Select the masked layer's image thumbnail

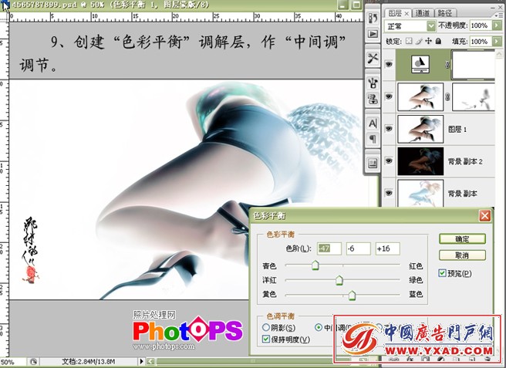[420, 97]
